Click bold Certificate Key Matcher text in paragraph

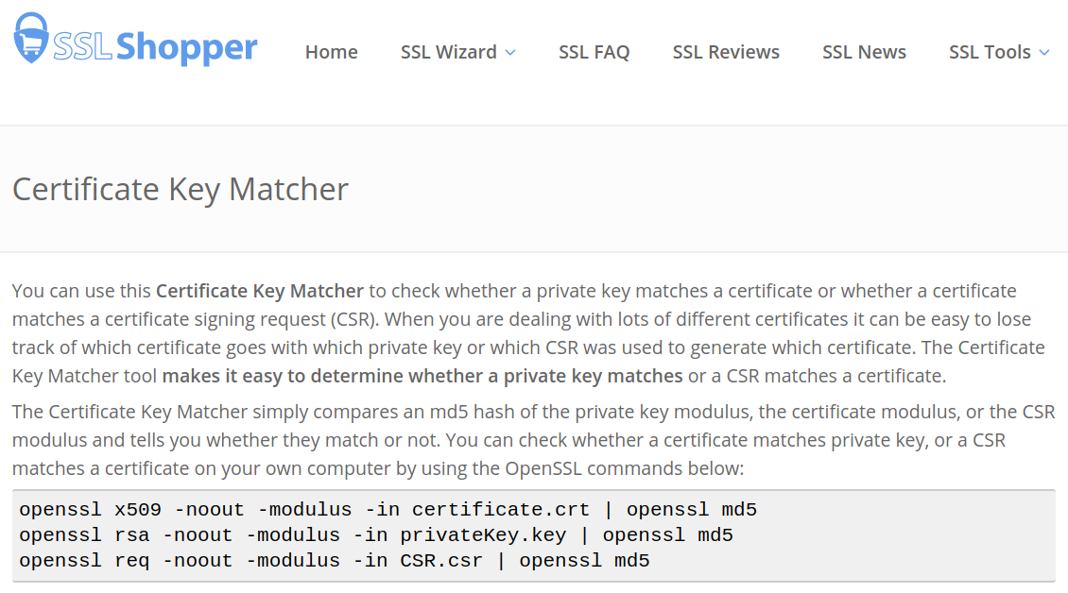(260, 291)
